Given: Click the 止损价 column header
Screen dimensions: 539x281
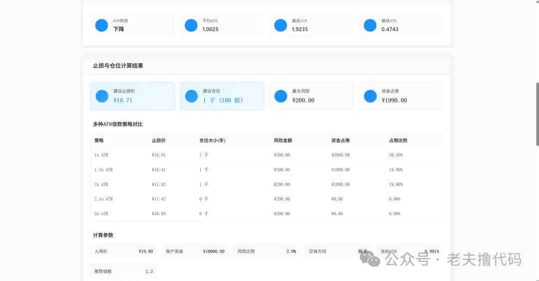Looking at the screenshot, I should click(159, 140).
